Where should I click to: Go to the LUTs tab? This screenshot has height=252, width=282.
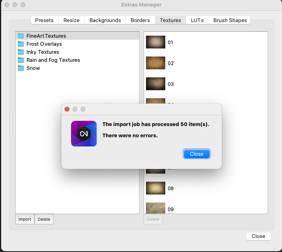coord(197,20)
